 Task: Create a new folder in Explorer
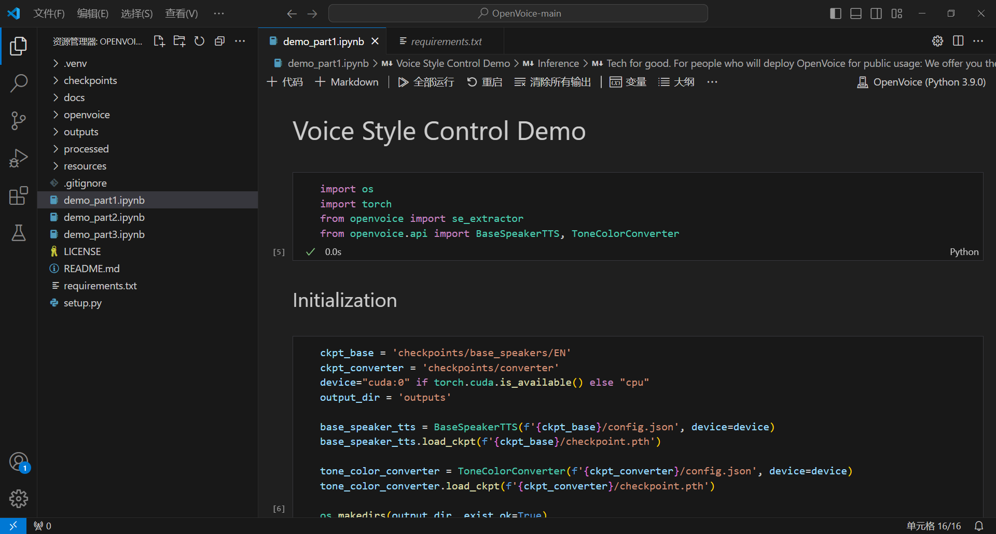(x=179, y=41)
